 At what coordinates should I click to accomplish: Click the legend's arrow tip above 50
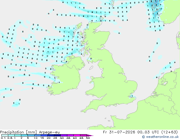click(x=90, y=135)
